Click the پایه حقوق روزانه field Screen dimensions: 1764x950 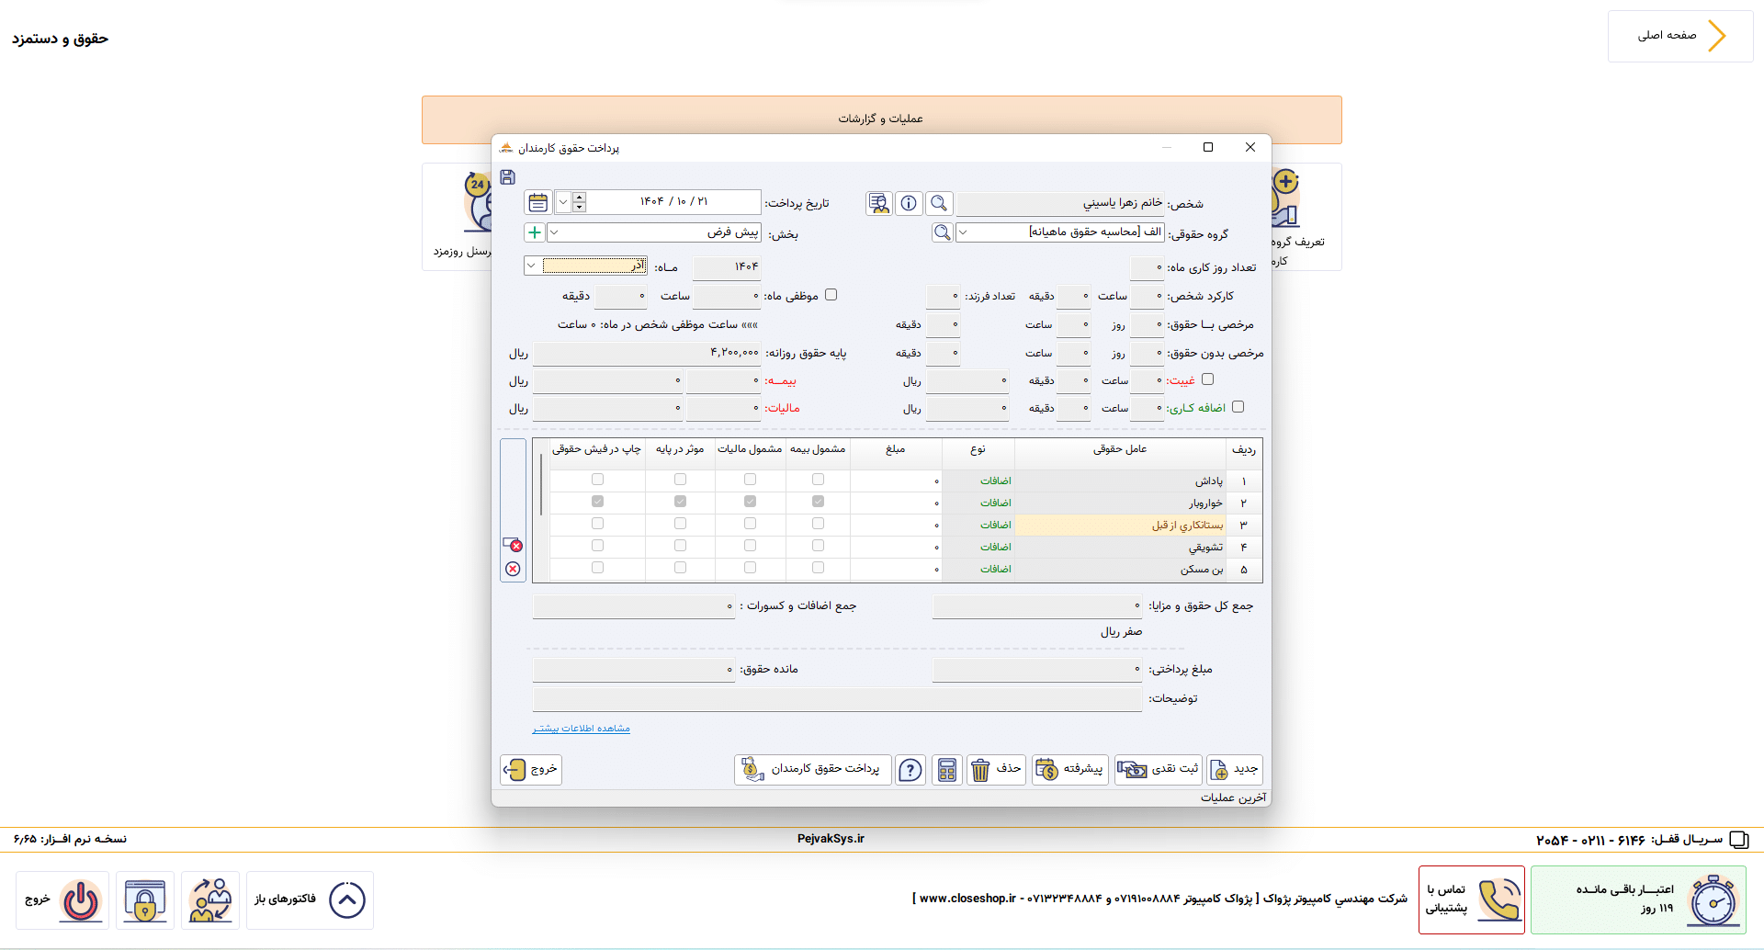pos(648,353)
